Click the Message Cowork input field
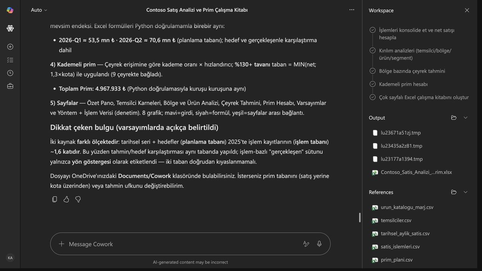482x271 pixels. (190, 244)
